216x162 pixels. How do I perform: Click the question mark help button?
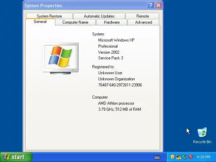coord(151,5)
